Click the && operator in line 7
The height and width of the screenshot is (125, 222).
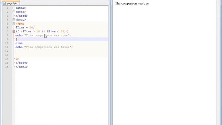pyautogui.click(x=43, y=32)
